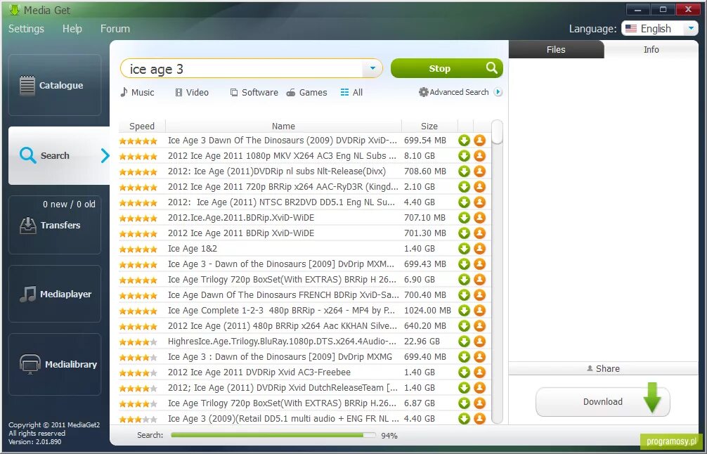The width and height of the screenshot is (707, 454).
Task: Click green arrow on the 2.10 GB row
Action: coord(464,187)
